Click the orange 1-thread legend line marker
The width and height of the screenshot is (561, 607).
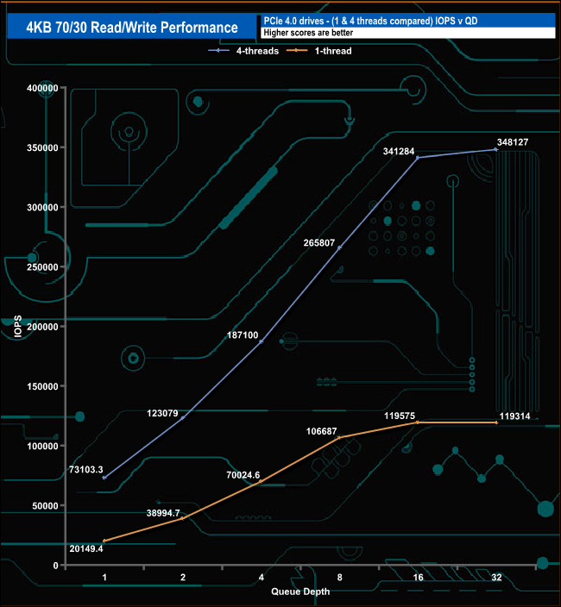[x=297, y=51]
